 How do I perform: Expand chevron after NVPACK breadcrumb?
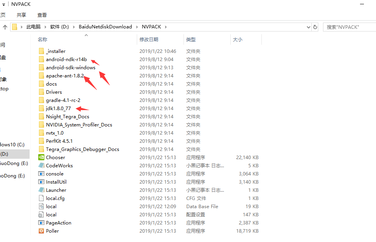coord(166,27)
